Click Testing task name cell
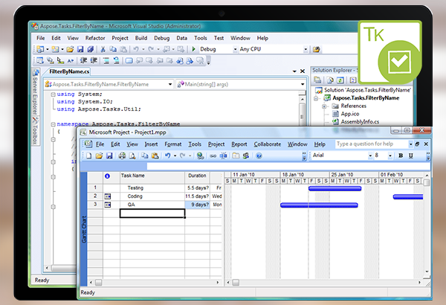The image size is (446, 305). (x=152, y=188)
